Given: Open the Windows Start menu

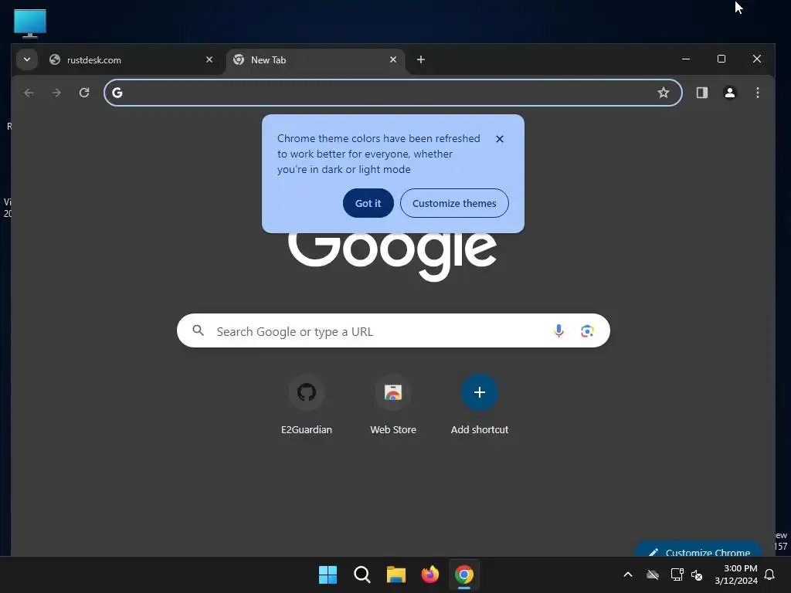Looking at the screenshot, I should 328,574.
